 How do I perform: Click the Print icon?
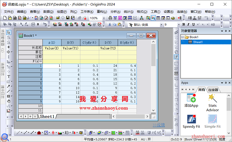[110, 18]
